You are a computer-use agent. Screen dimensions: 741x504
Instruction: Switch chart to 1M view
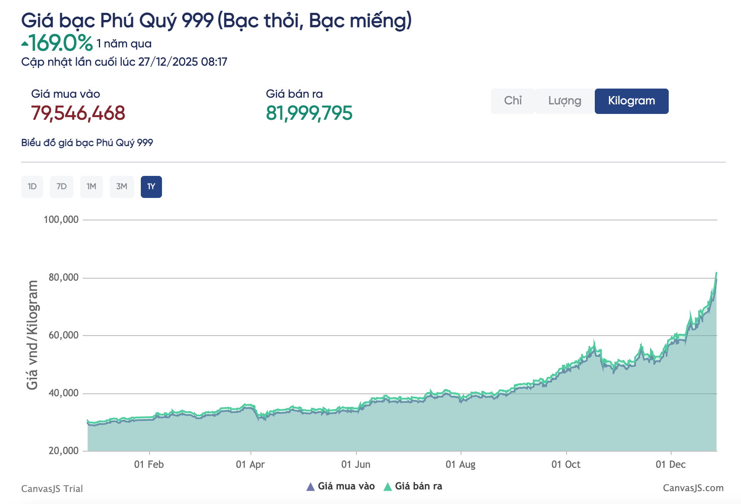tap(91, 187)
